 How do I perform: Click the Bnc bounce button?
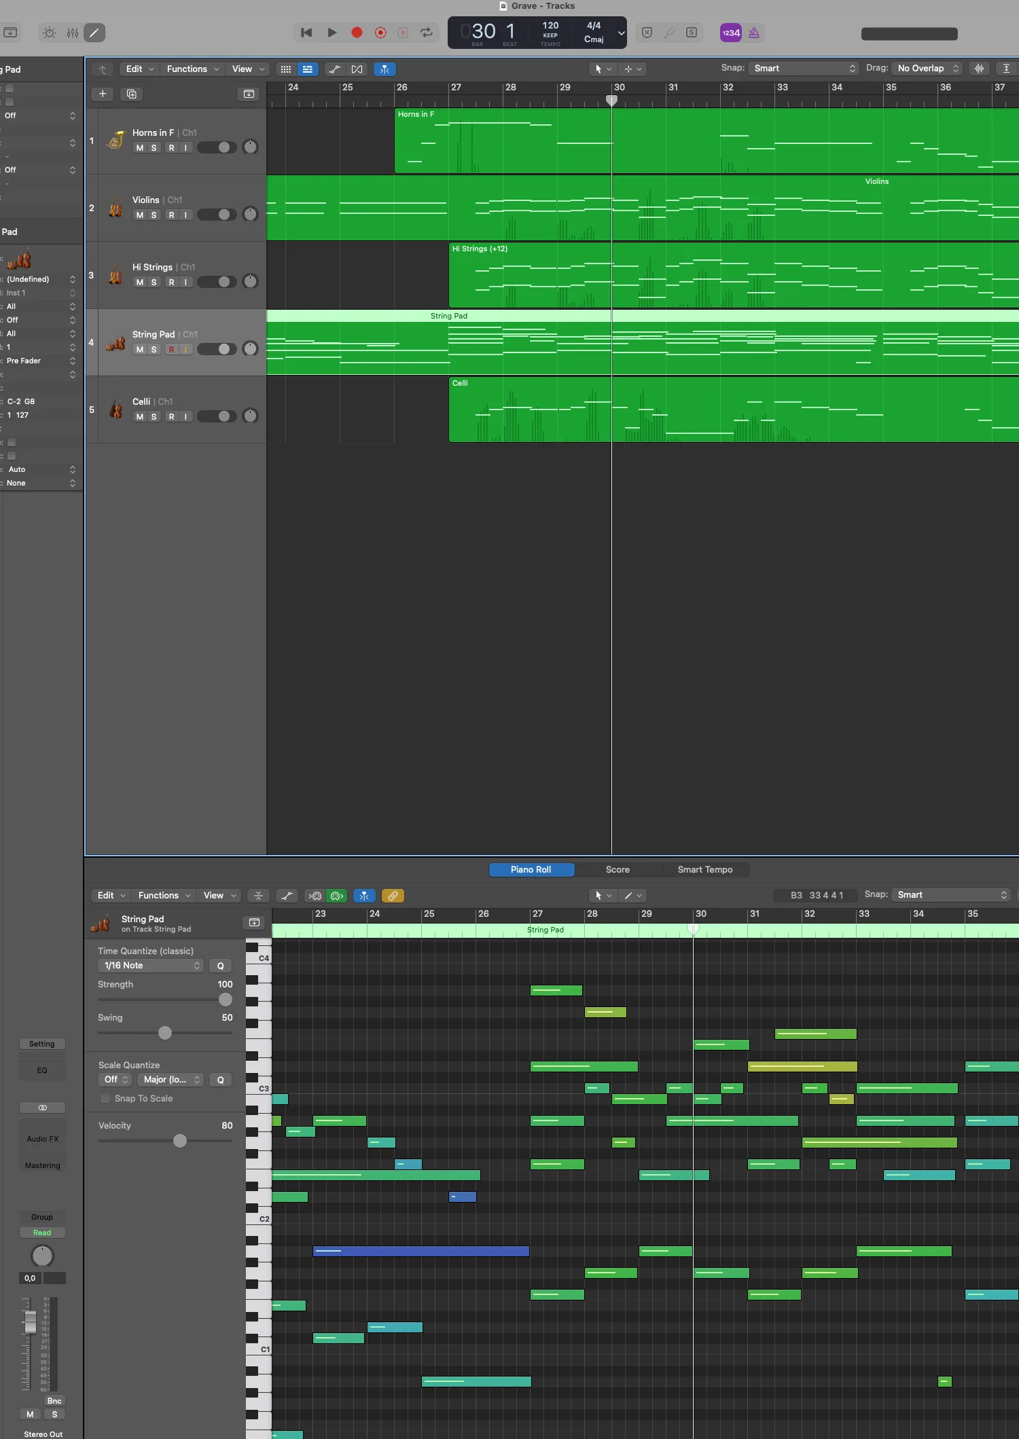pos(54,1400)
